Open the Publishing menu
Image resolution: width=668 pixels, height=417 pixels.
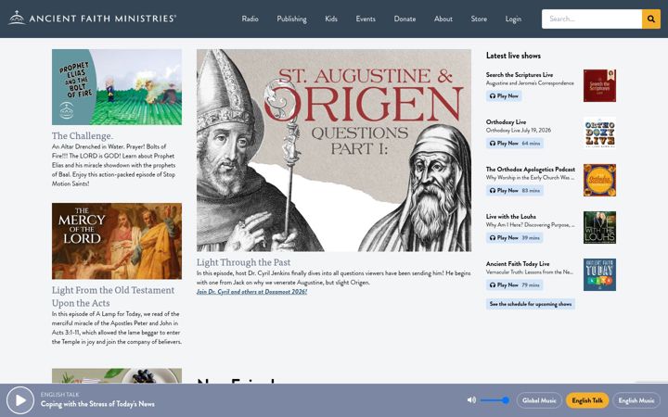point(291,19)
